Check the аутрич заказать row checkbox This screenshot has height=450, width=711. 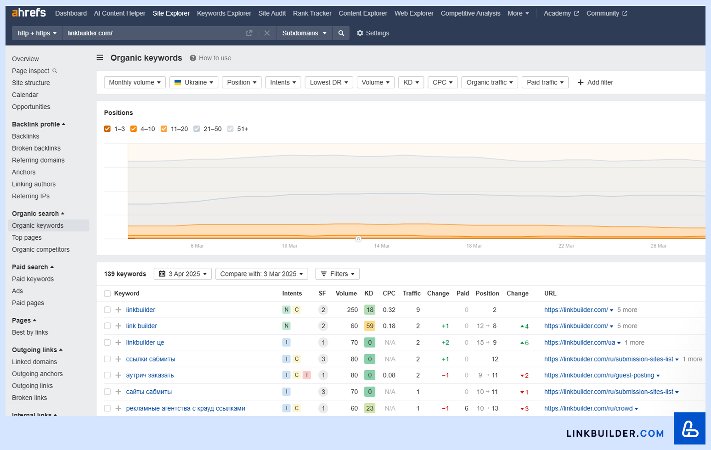tap(107, 375)
